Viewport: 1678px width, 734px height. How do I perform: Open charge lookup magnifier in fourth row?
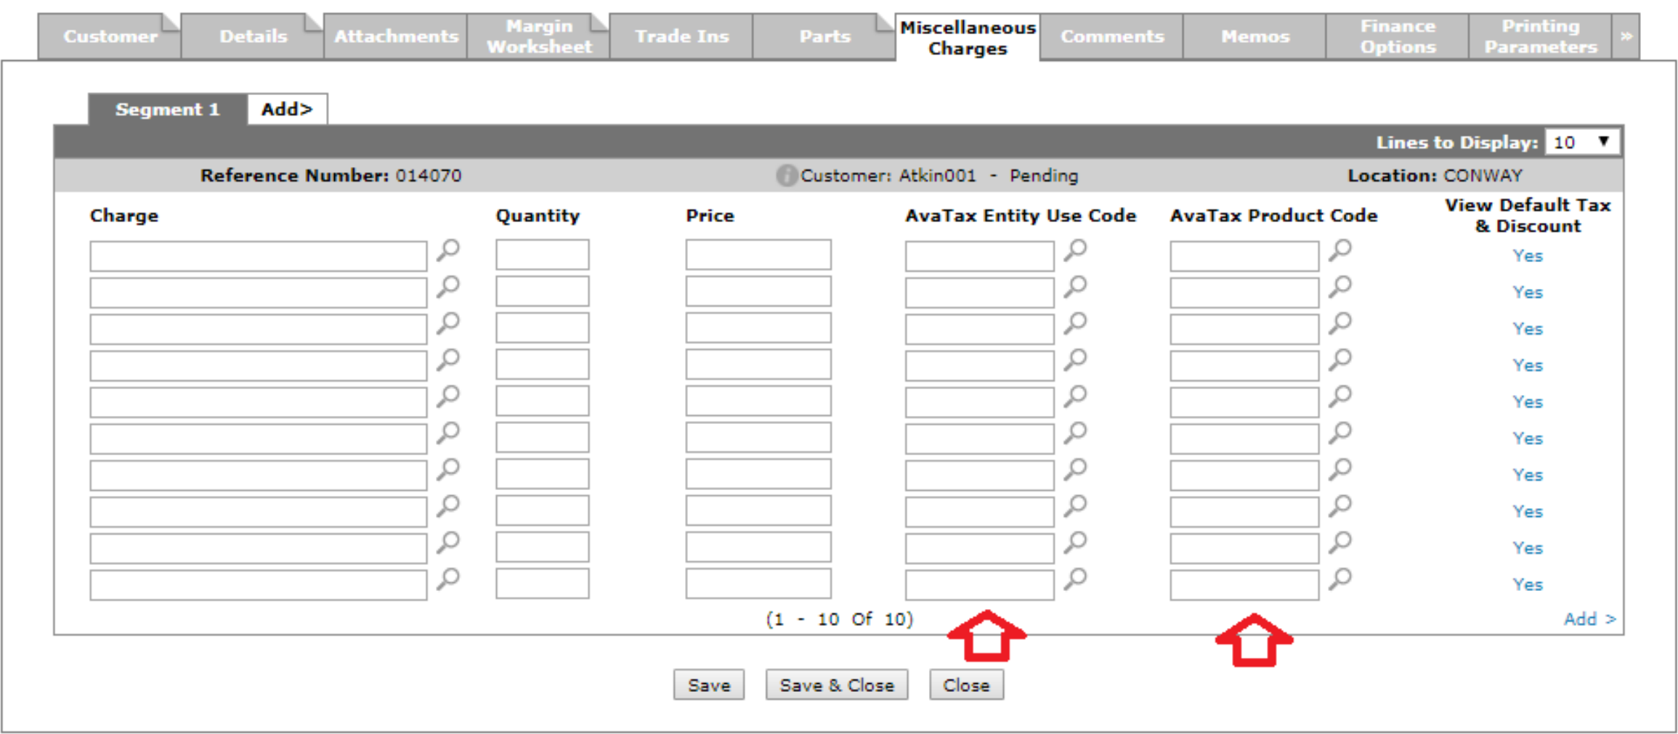448,360
